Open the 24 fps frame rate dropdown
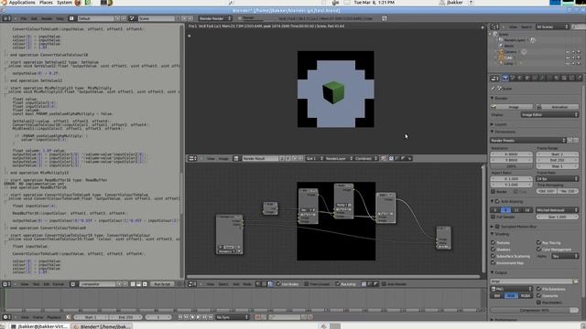This screenshot has height=329, width=586. [558, 179]
